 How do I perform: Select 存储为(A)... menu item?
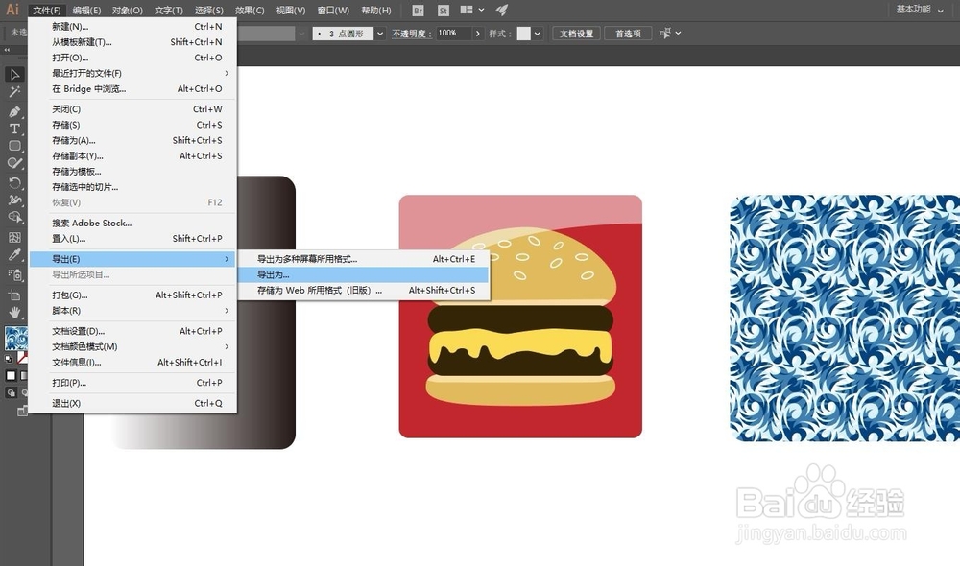click(132, 140)
